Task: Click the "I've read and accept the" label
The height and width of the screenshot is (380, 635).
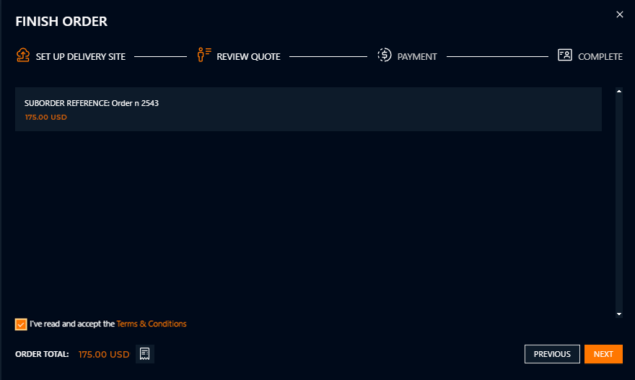Action: 72,324
